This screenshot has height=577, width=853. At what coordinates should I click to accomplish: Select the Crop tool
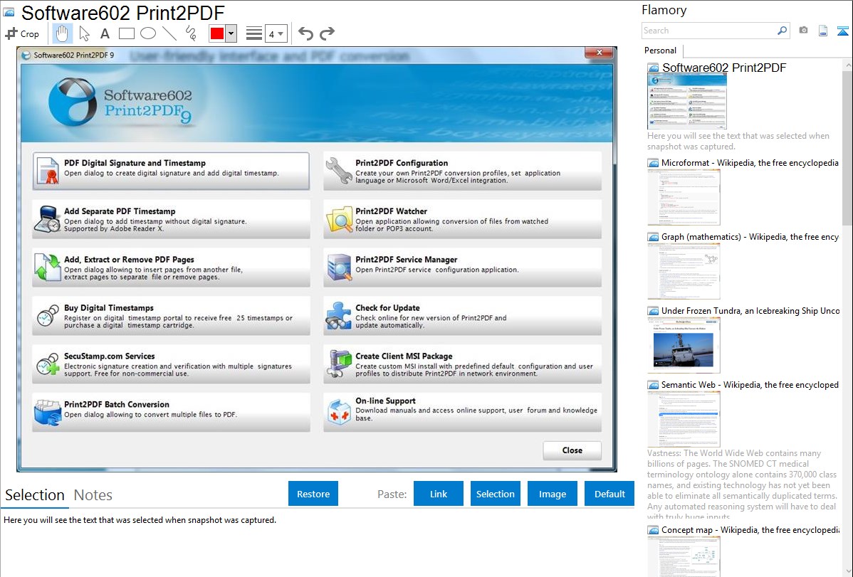click(22, 33)
